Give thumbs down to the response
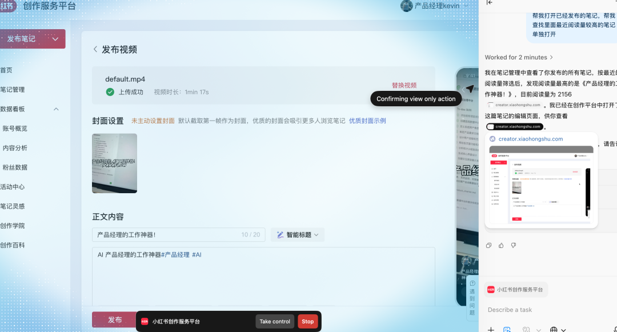 [x=514, y=246]
